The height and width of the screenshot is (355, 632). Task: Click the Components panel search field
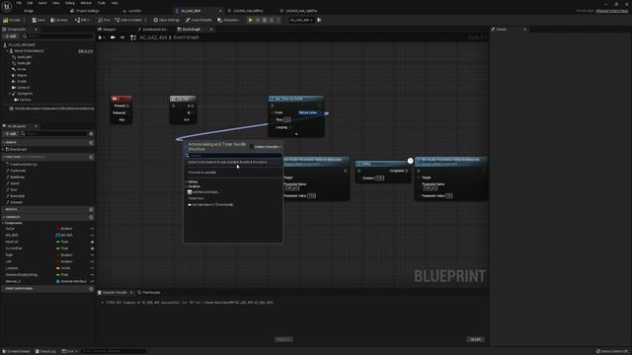(60, 36)
